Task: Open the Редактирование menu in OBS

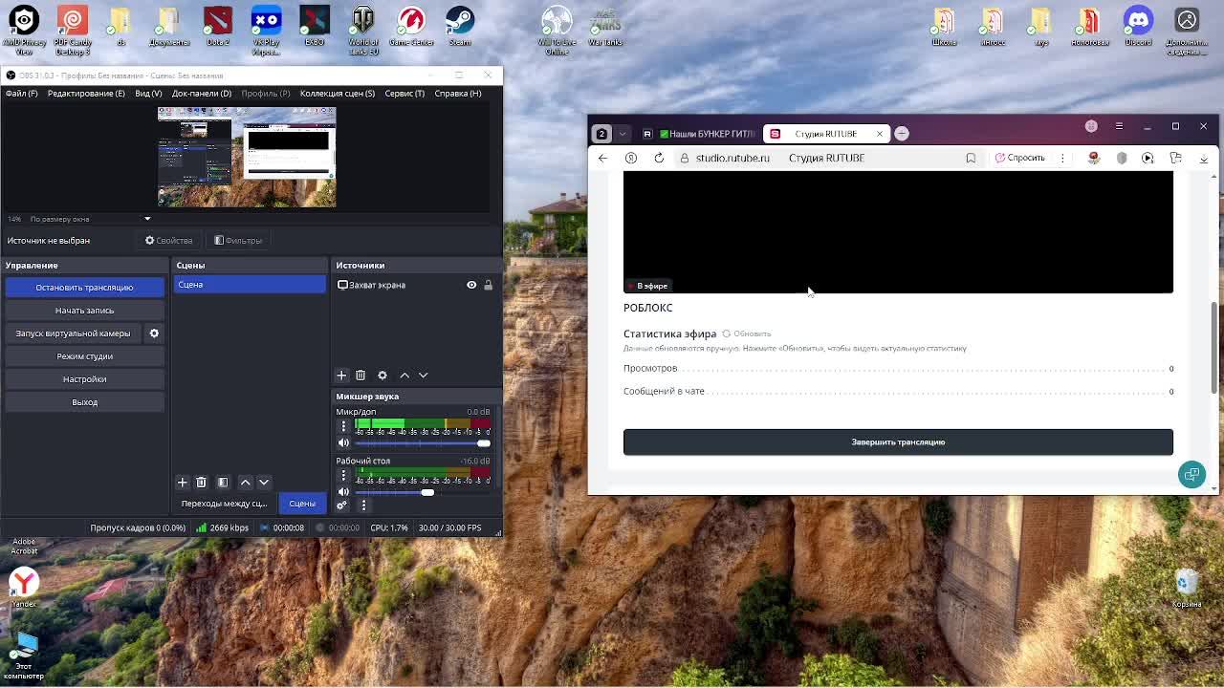Action: (x=86, y=94)
